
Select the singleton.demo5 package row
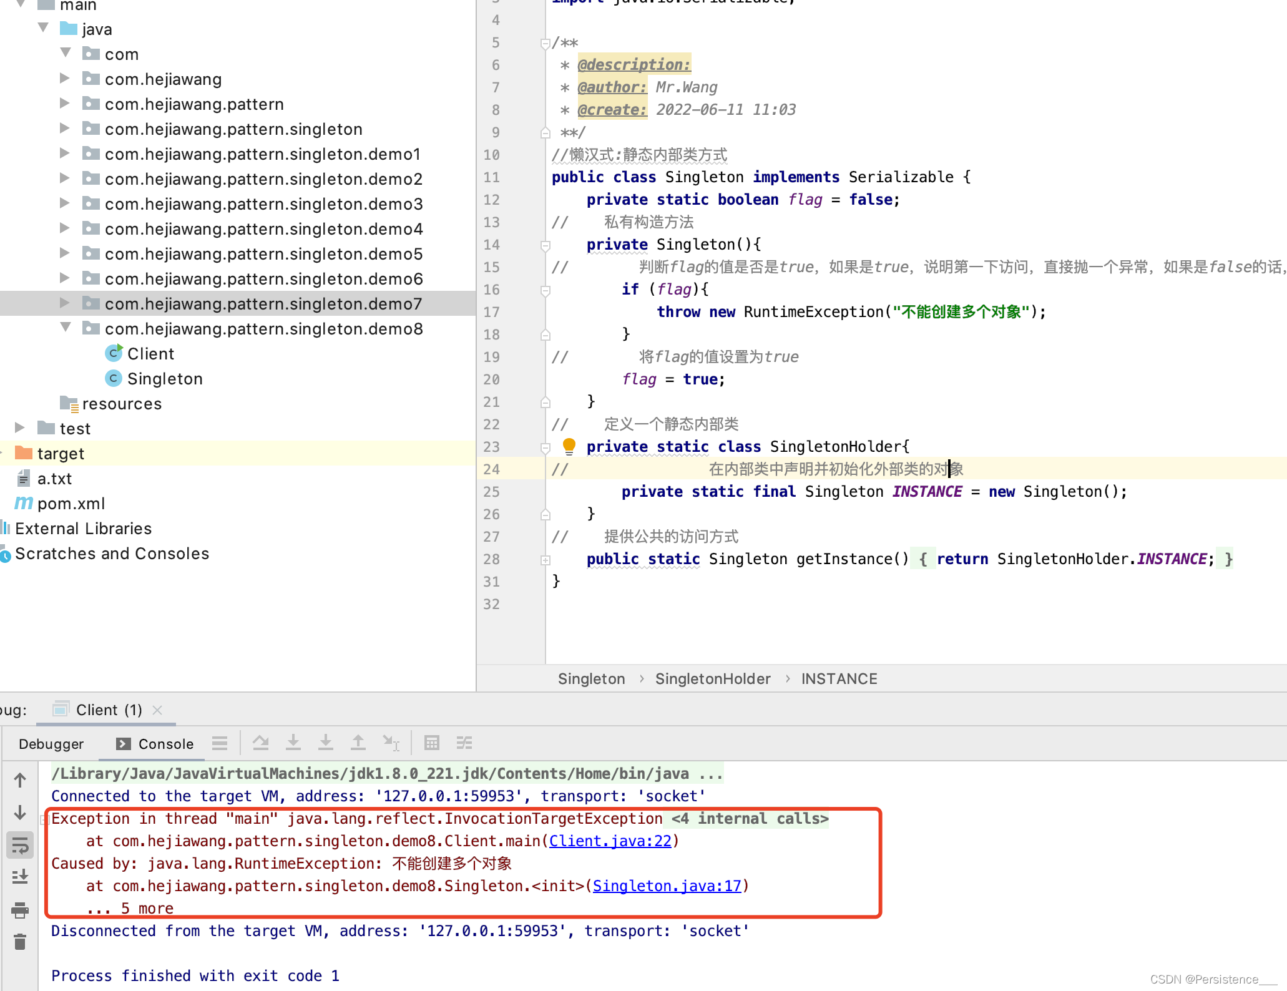coord(238,254)
